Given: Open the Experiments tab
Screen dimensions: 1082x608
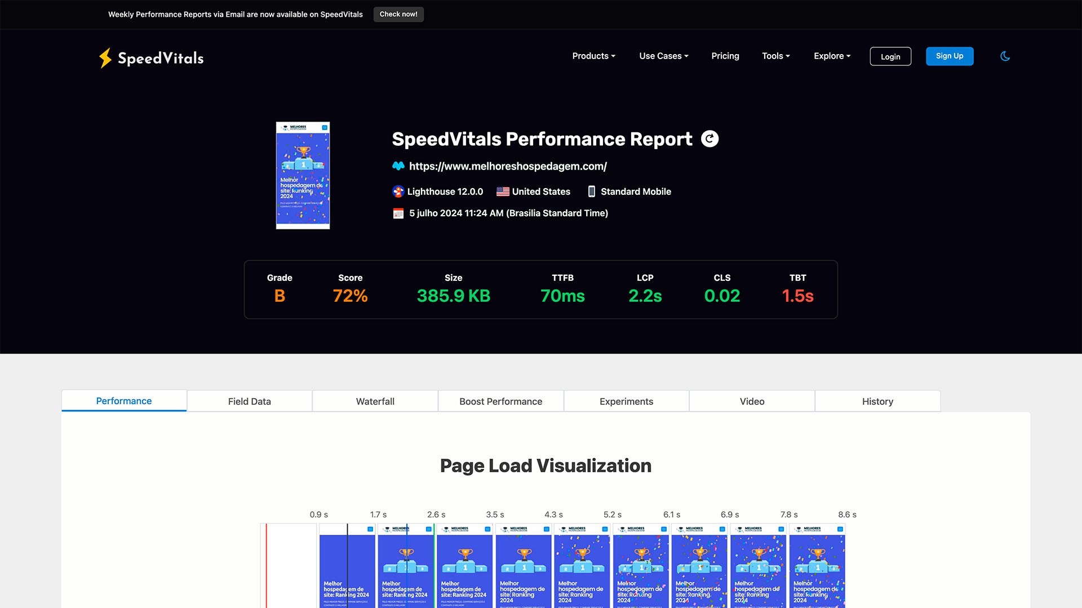Looking at the screenshot, I should point(627,401).
